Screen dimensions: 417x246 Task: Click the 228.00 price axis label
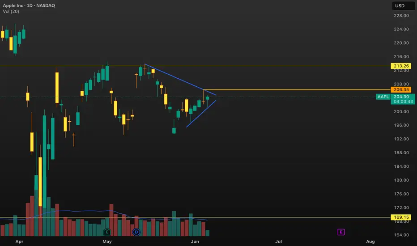401,16
